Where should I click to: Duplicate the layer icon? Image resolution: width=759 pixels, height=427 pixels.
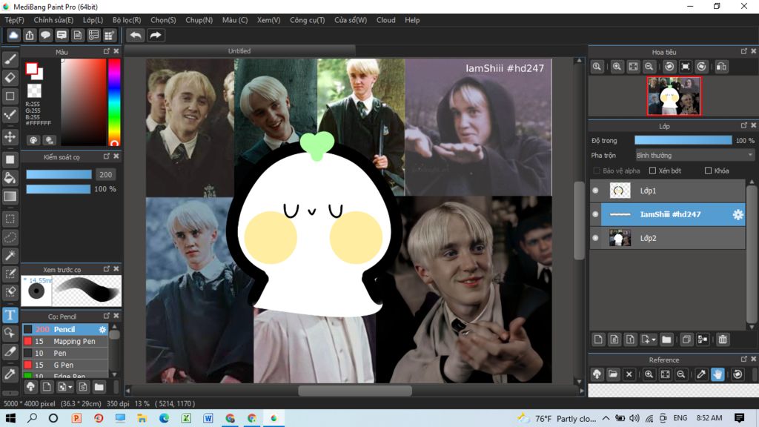coord(686,340)
